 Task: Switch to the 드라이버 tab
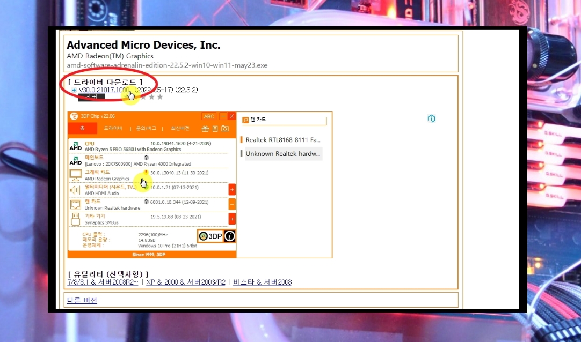pyautogui.click(x=113, y=128)
